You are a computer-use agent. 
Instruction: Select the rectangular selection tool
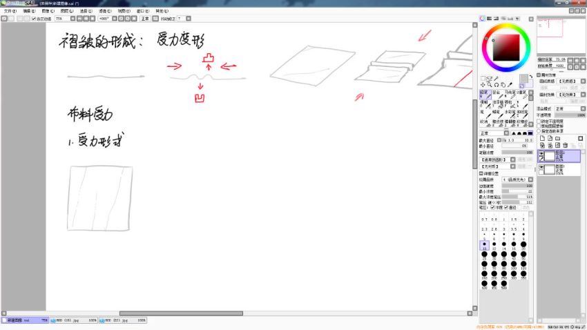tap(483, 79)
